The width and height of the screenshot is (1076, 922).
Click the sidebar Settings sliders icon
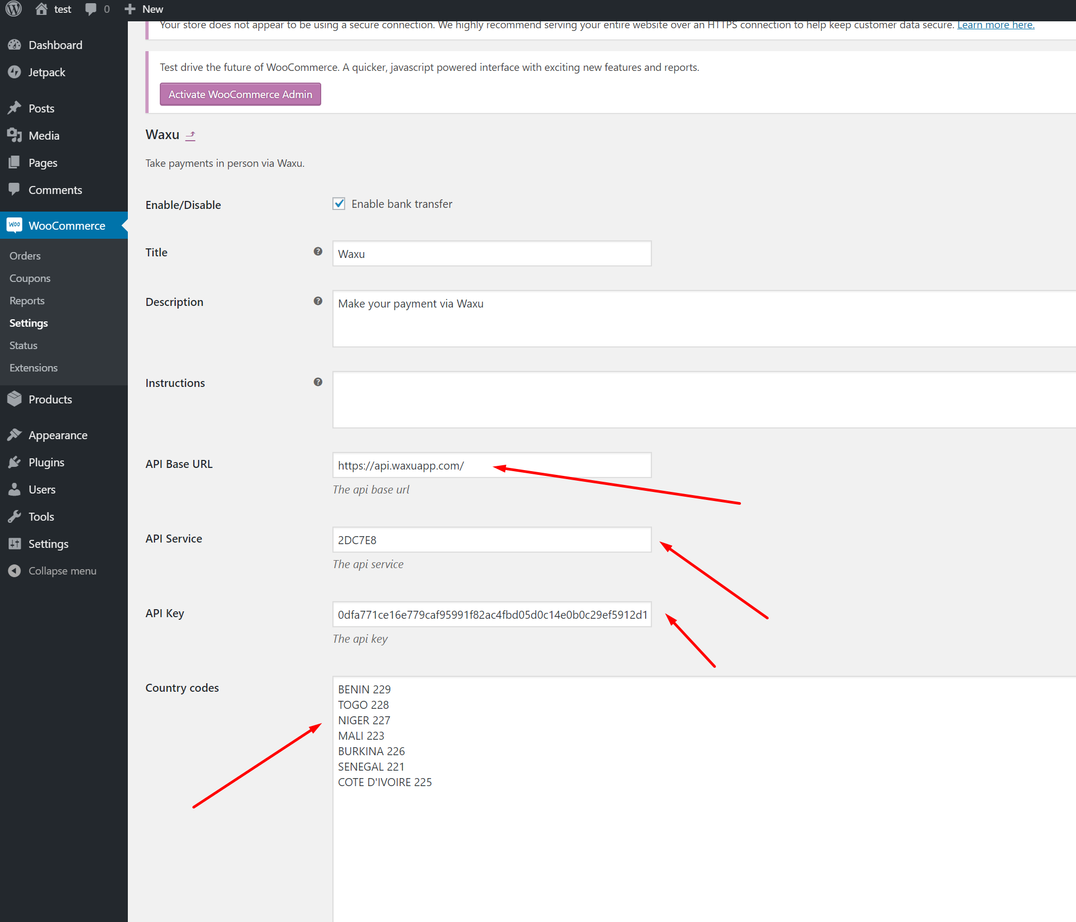(x=14, y=544)
